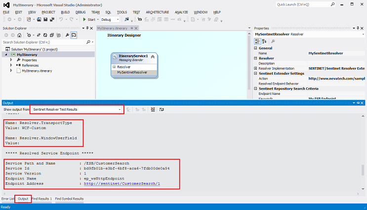
Task: Expand the References tree node
Action: point(11,65)
